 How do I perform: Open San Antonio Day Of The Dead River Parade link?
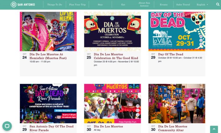click(51, 128)
